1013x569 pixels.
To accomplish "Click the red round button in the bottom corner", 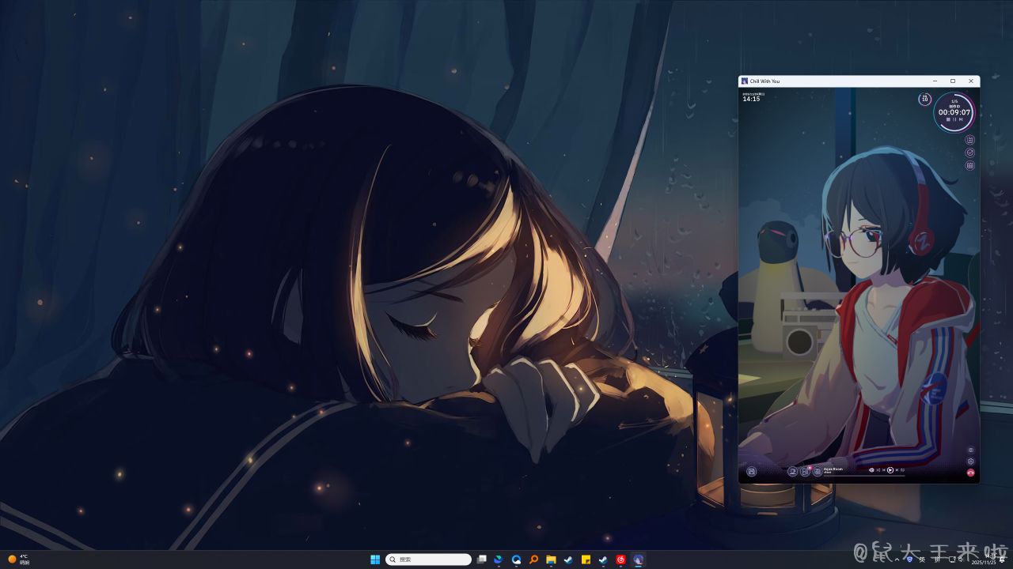I will point(971,473).
